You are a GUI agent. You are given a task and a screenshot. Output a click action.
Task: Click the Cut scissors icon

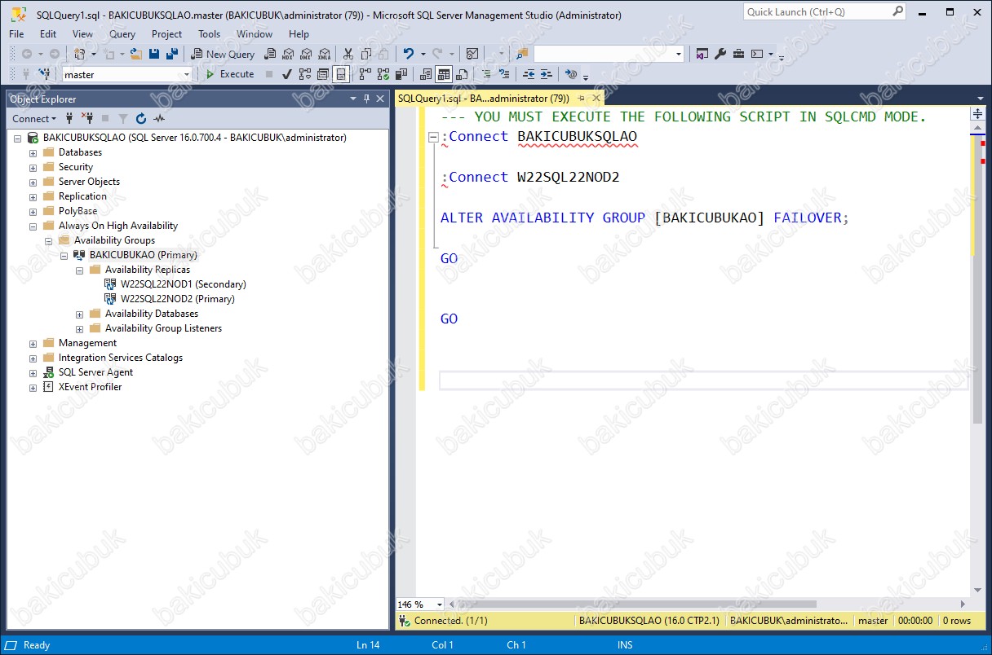[348, 54]
